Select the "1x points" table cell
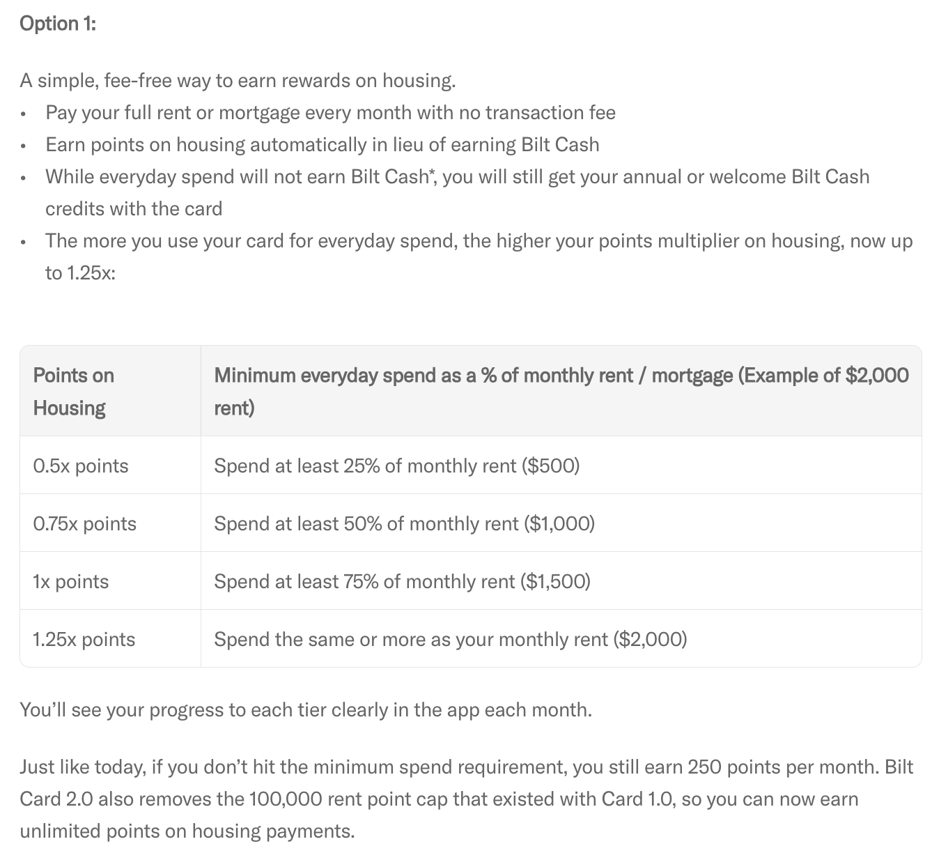932x853 pixels. (71, 581)
